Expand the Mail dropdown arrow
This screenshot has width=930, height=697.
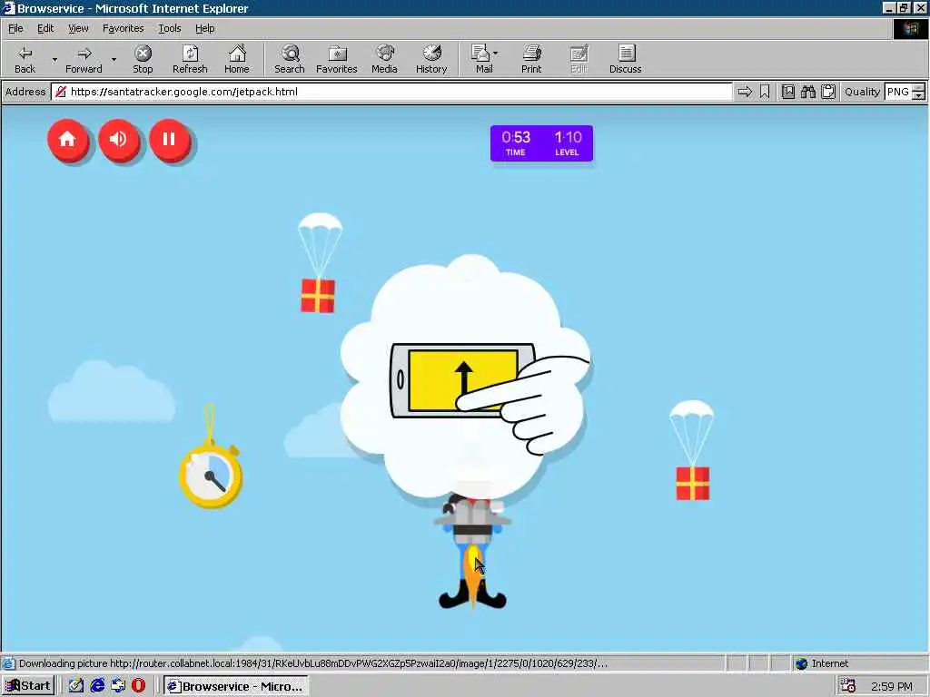tap(495, 54)
